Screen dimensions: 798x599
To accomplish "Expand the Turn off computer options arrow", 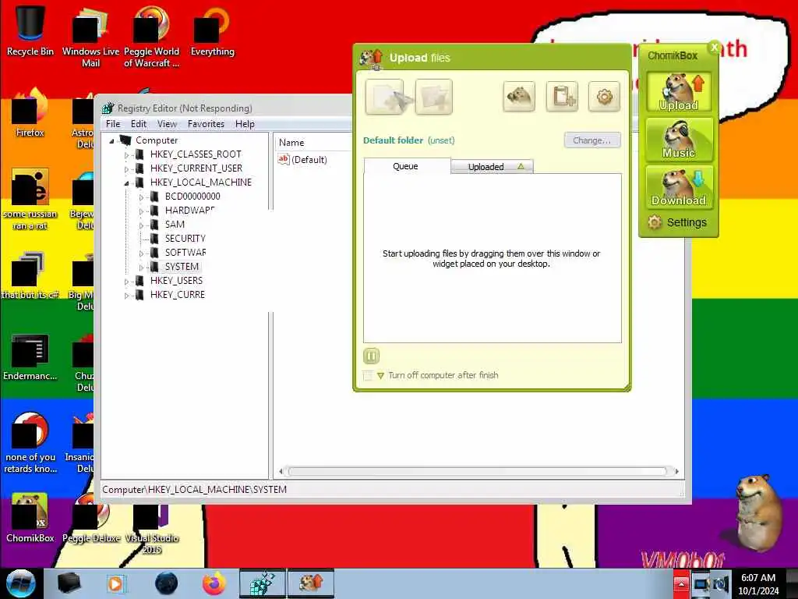I will (x=380, y=376).
